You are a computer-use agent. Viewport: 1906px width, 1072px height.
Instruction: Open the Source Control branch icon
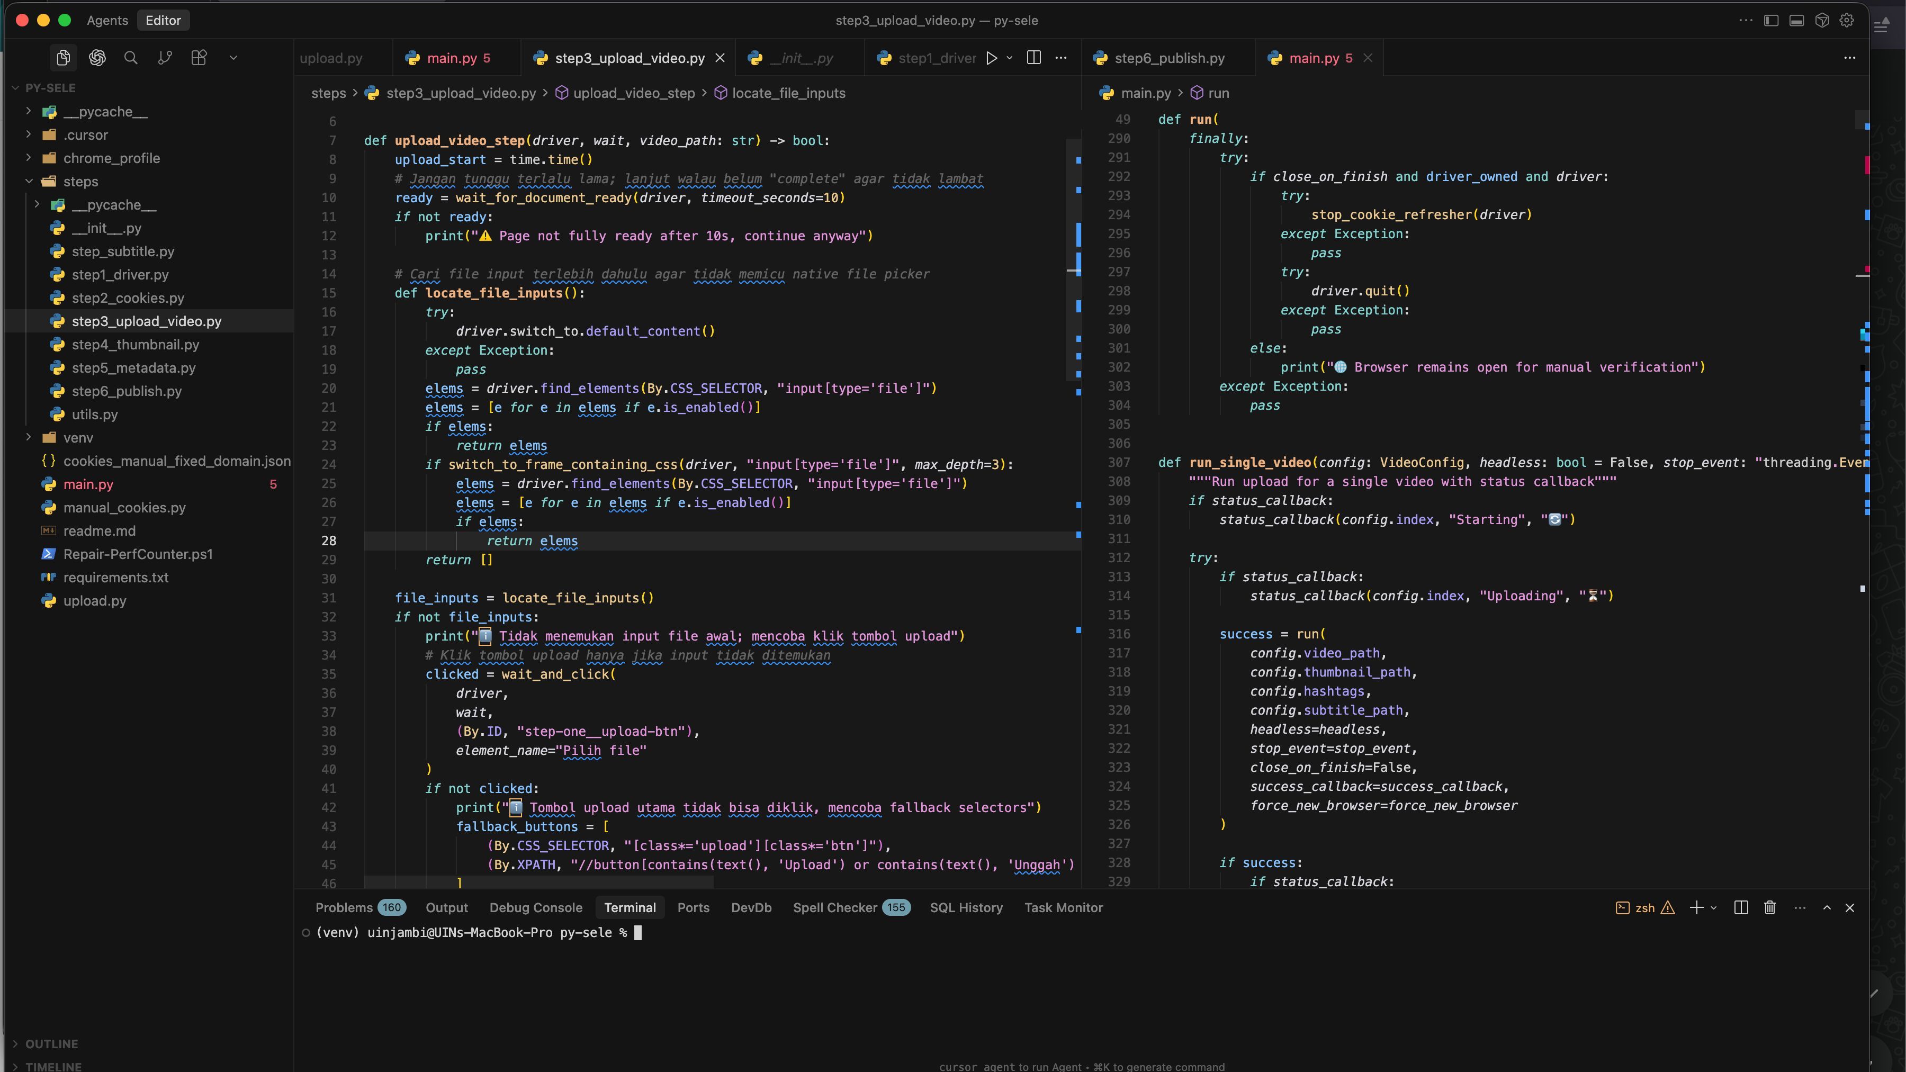pos(165,58)
